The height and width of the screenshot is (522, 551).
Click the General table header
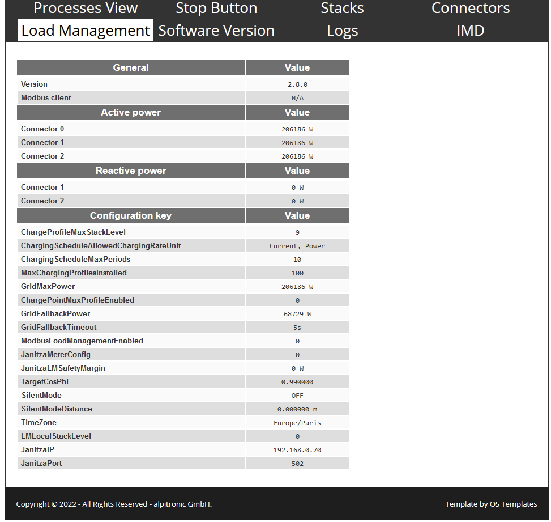pyautogui.click(x=131, y=68)
